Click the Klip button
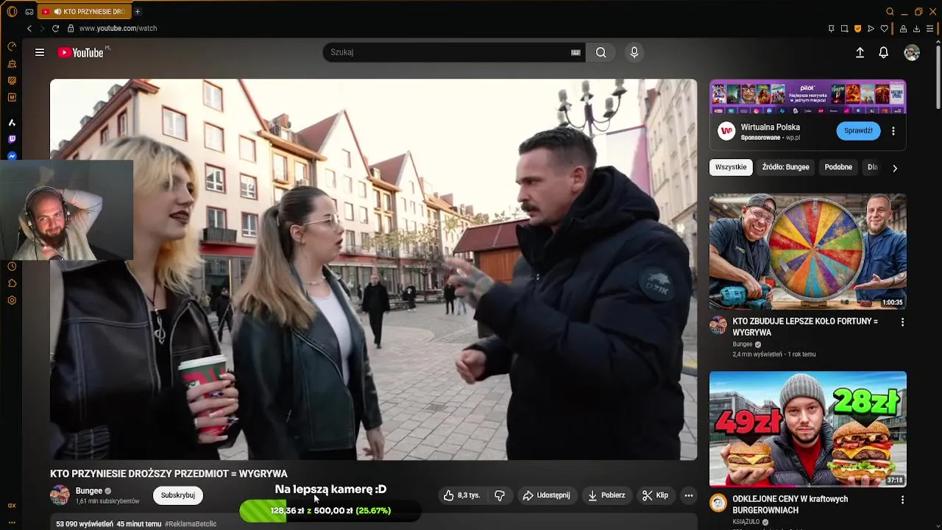 coord(655,495)
